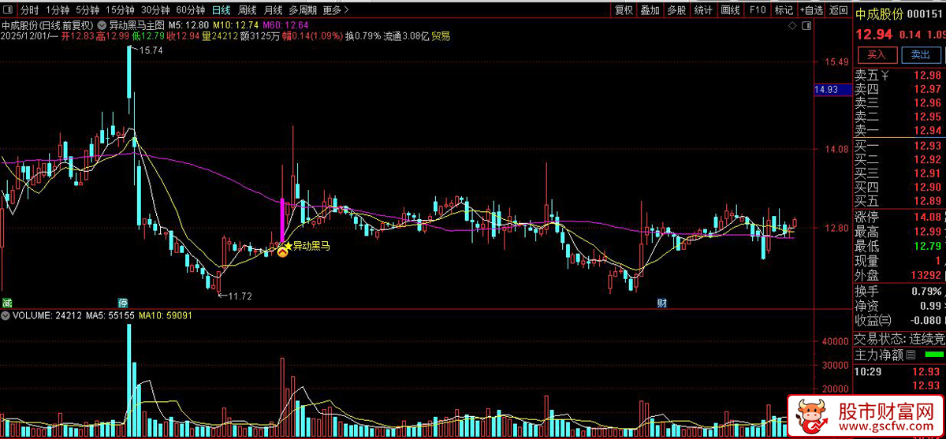Click the stock name 中成股份 in the quote panel
946x439 pixels.
coord(880,13)
